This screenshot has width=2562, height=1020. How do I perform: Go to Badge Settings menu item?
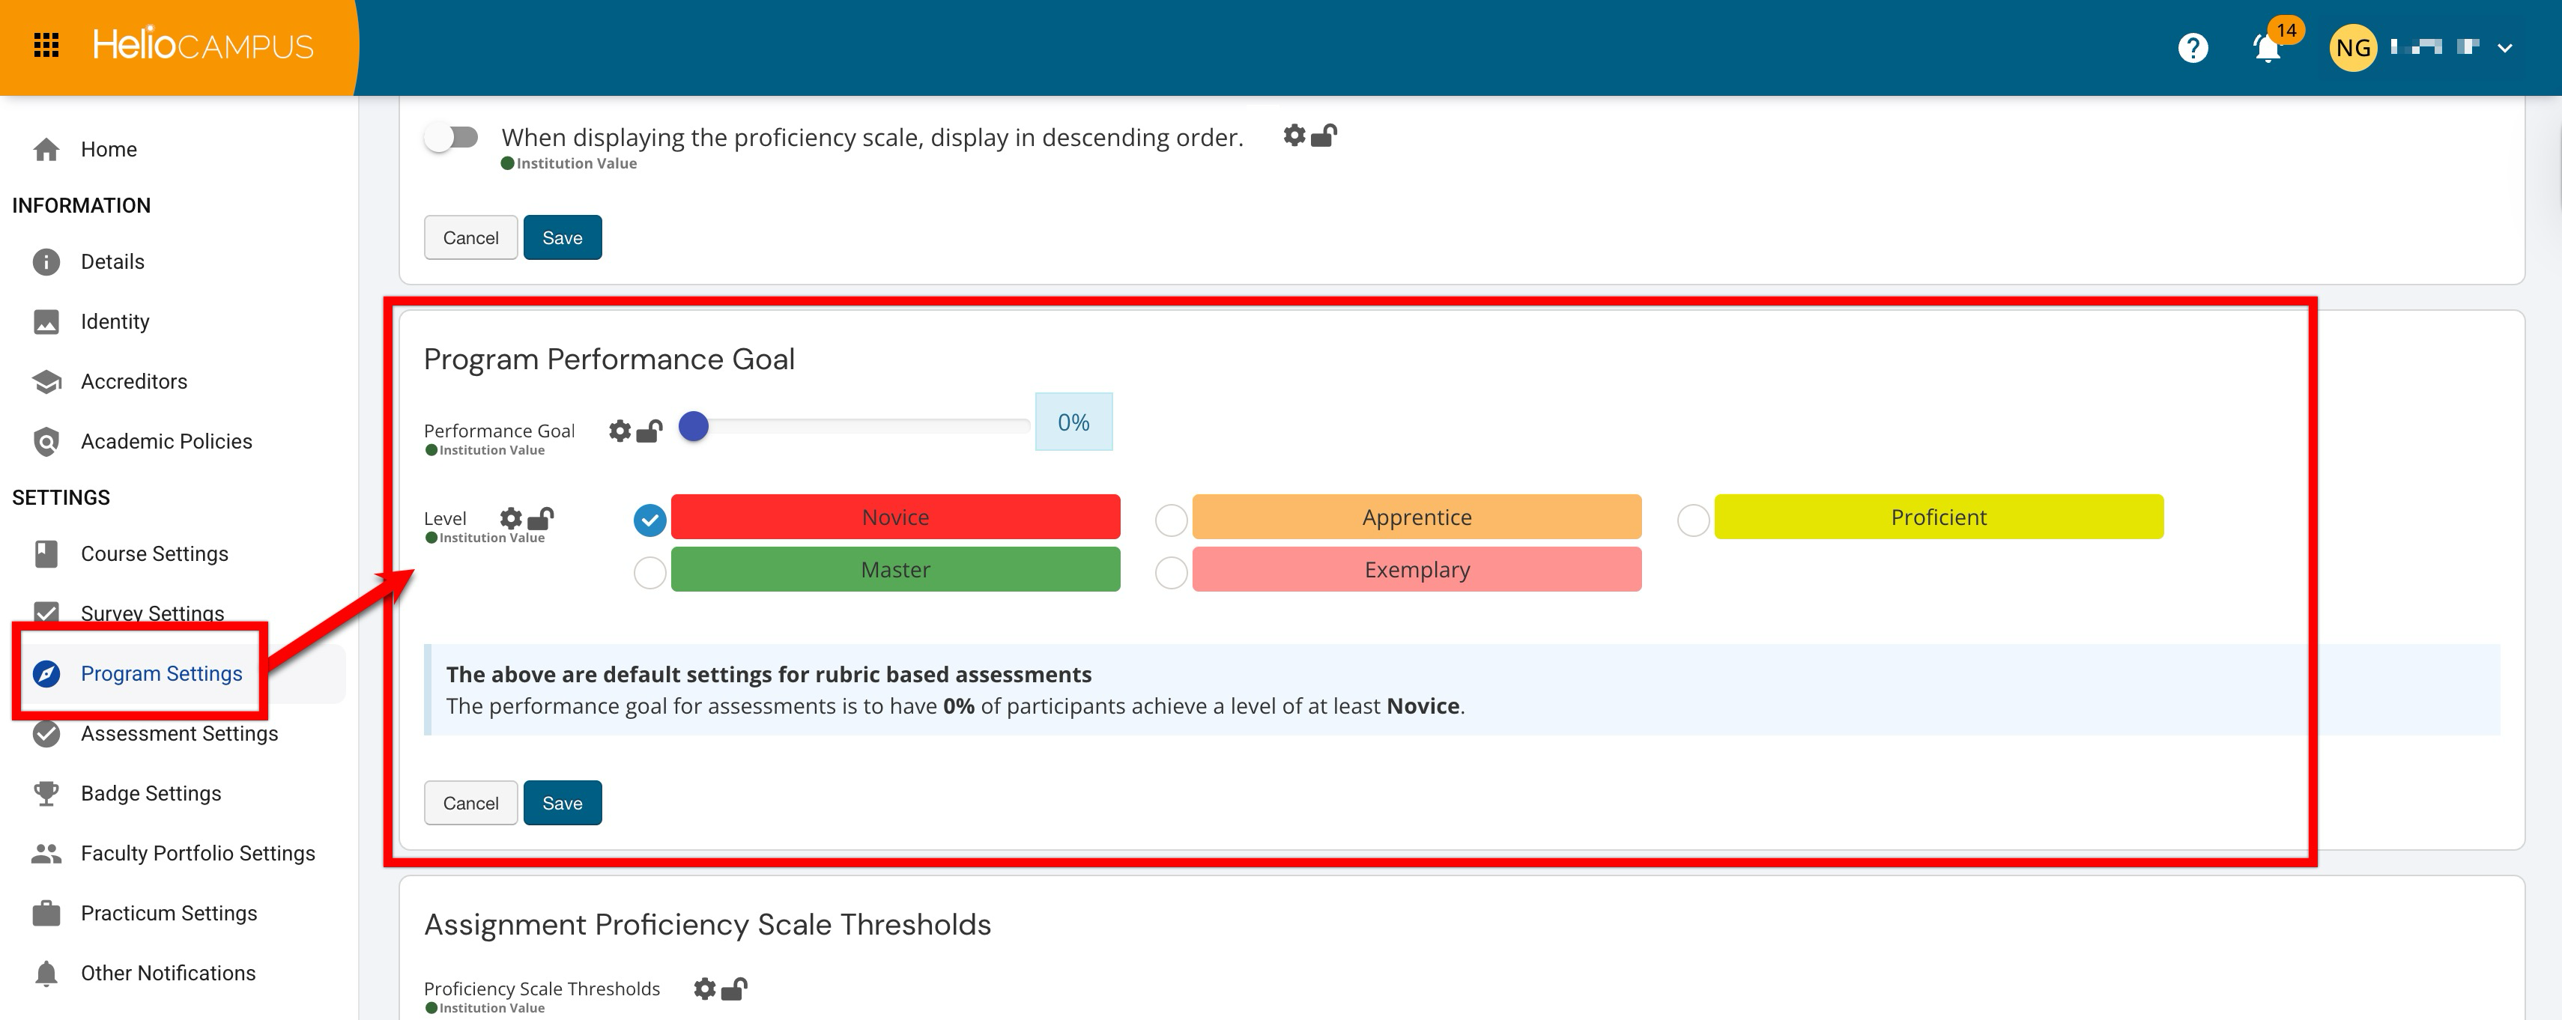[150, 793]
